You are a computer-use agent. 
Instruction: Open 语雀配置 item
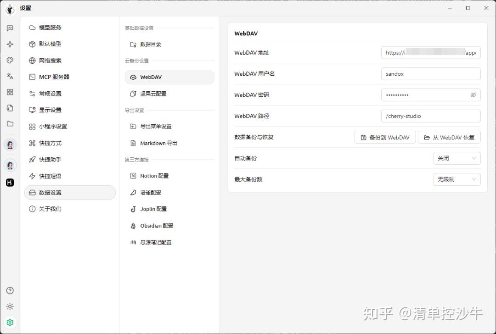(169, 192)
